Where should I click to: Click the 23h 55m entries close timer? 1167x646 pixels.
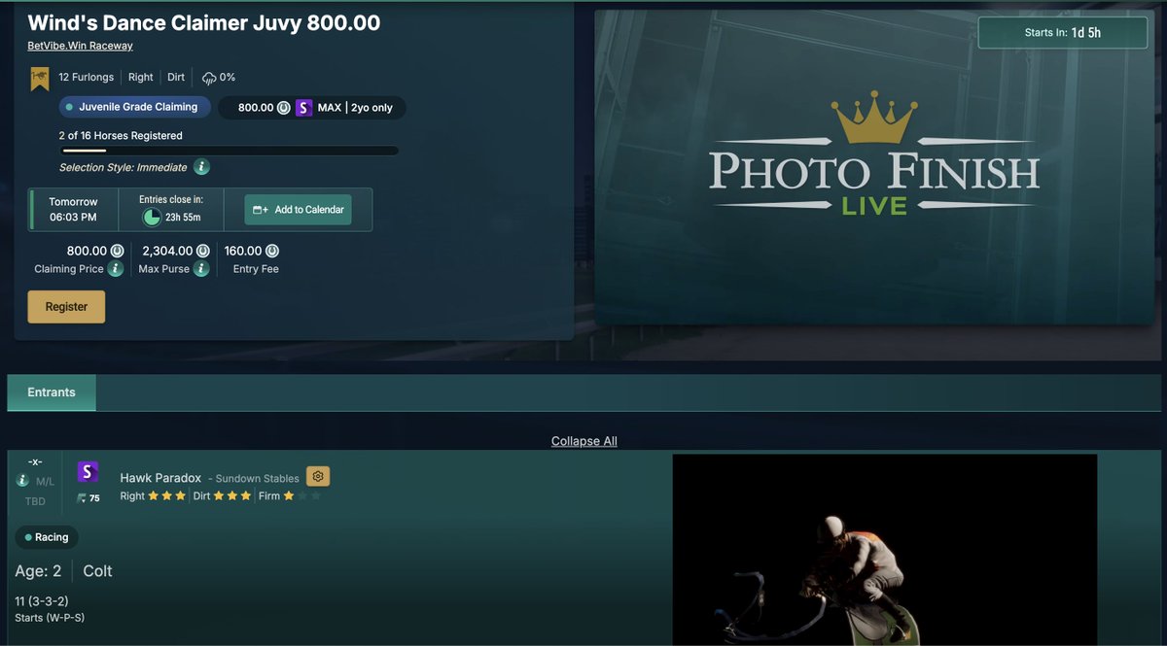tap(183, 218)
